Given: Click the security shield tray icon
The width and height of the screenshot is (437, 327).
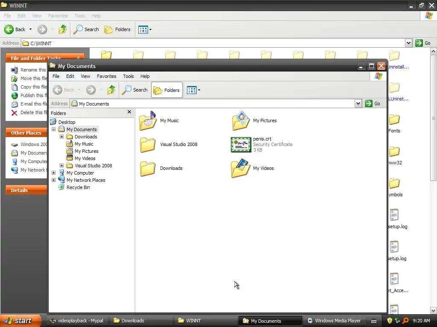Looking at the screenshot, I should 390,321.
